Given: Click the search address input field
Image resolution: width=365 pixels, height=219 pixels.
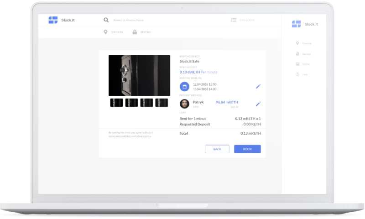Looking at the screenshot, I should [x=132, y=20].
